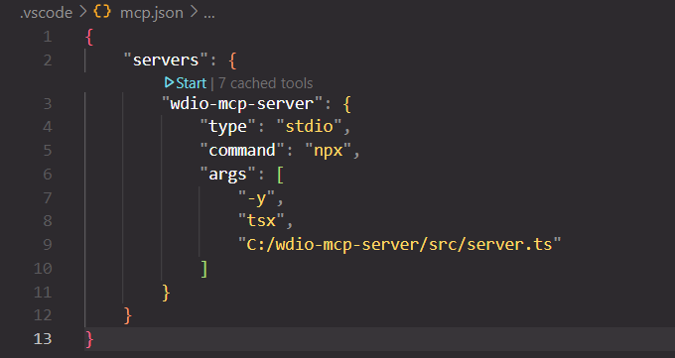This screenshot has width=675, height=358.
Task: Select line number 13 in gutter
Action: click(x=43, y=338)
